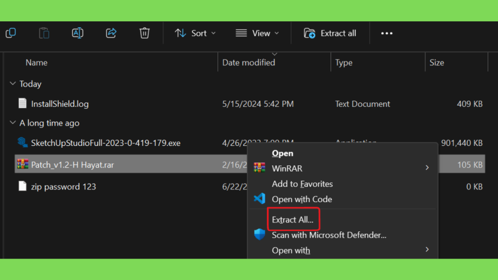This screenshot has width=498, height=280.
Task: Click the Extract all toolbar button
Action: 330,33
